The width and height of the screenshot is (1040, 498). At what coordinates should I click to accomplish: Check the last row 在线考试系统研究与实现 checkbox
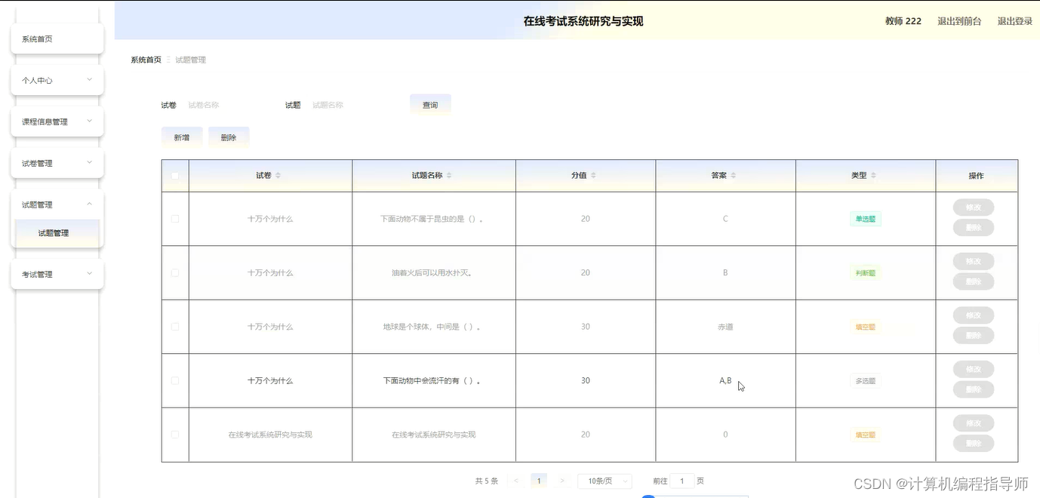click(174, 435)
